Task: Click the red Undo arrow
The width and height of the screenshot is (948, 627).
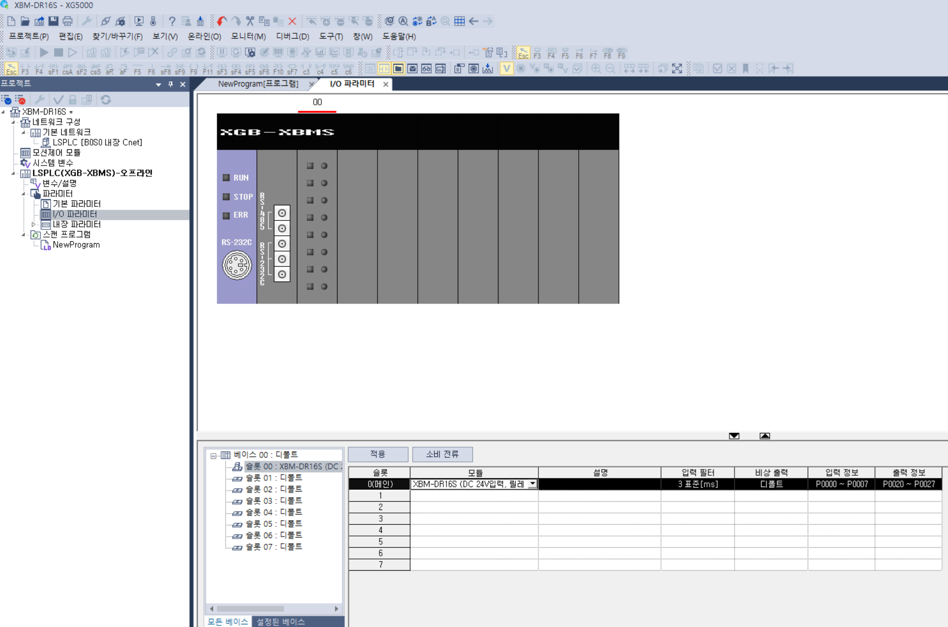Action: click(x=222, y=21)
